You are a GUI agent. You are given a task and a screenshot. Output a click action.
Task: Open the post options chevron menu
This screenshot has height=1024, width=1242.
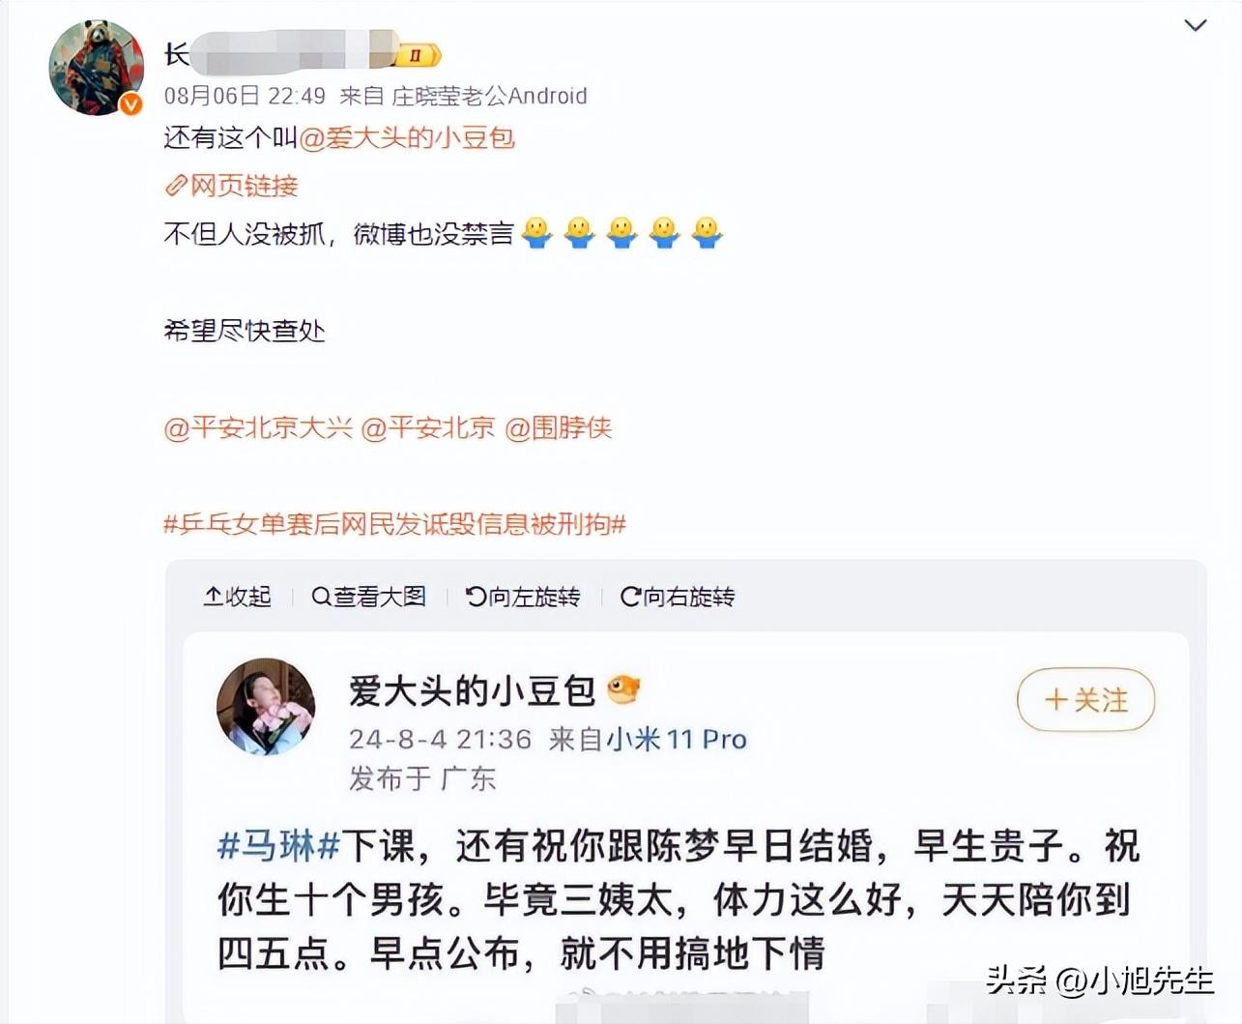(x=1196, y=26)
